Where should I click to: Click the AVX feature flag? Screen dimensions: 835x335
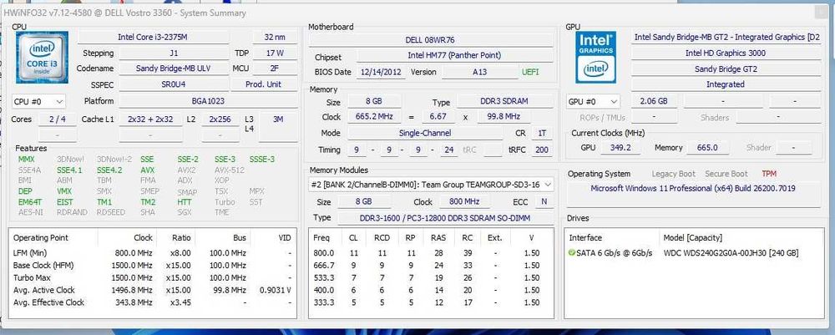pyautogui.click(x=148, y=170)
